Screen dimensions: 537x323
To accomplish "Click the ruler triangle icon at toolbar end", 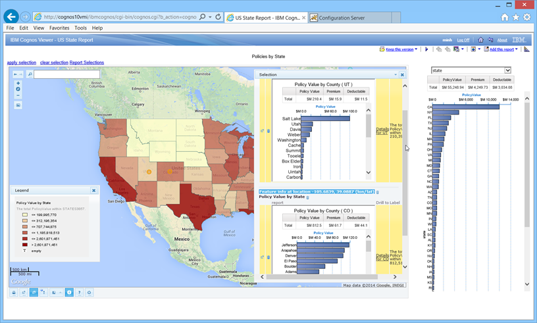I will [x=526, y=49].
